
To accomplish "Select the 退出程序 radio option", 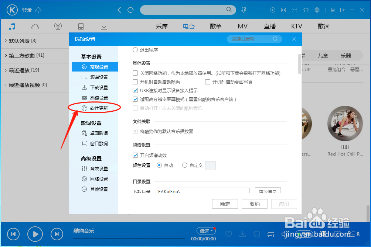I will click(135, 50).
